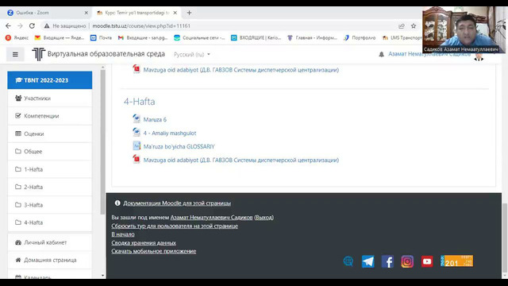
Task: Click the main page scrollbar thumb
Action: [505, 238]
